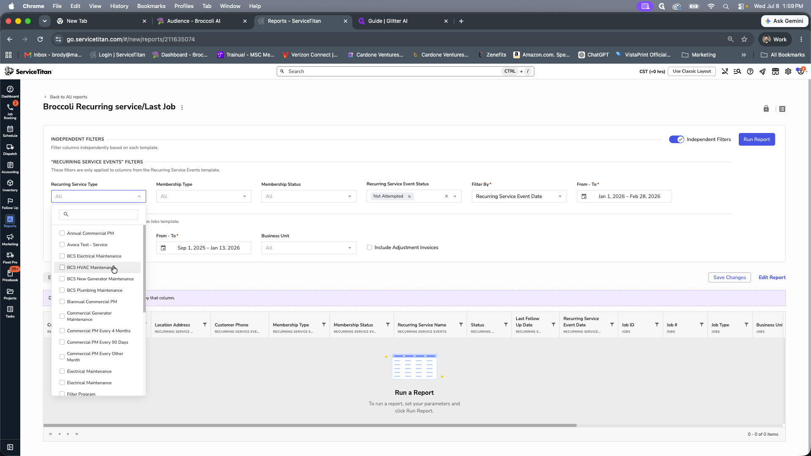The image size is (811, 456).
Task: Check BCS Electrical Maintenance option
Action: click(62, 256)
